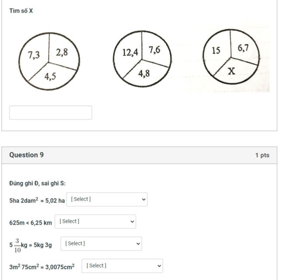The width and height of the screenshot is (282, 280).
Task: Click the middle circle containing 12,4
Action: pyautogui.click(x=142, y=59)
